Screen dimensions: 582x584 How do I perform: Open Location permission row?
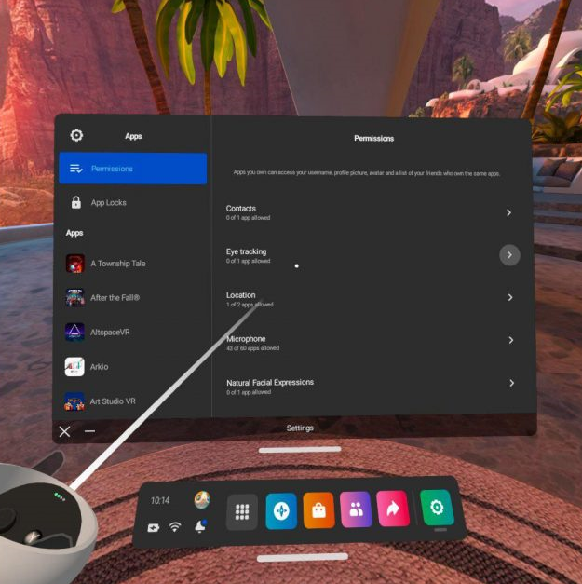369,298
